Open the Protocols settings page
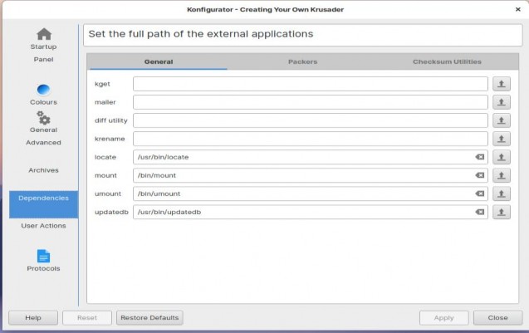 (43, 261)
